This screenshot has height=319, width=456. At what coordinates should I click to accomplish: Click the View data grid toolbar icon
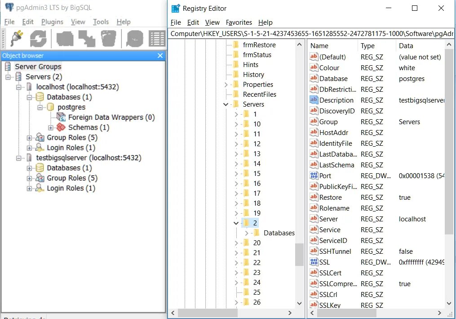click(157, 38)
